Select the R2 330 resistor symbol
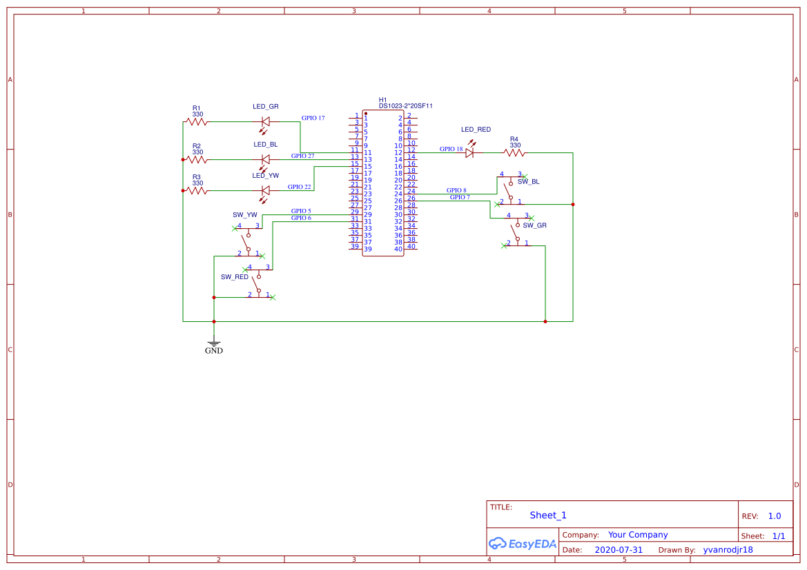 (196, 160)
